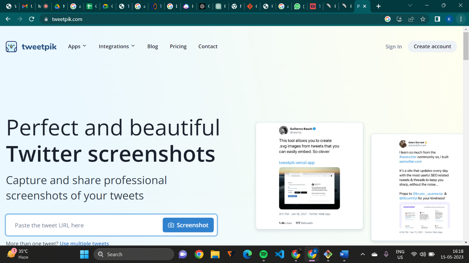Click the tweetpik bird logo icon

(x=11, y=46)
